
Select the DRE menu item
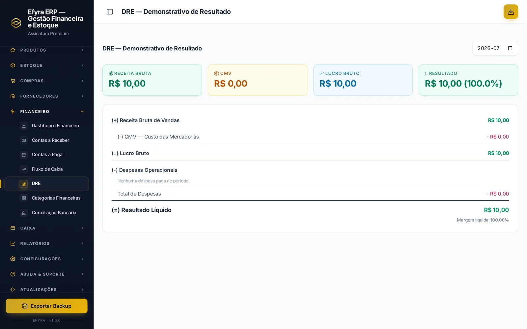47,184
